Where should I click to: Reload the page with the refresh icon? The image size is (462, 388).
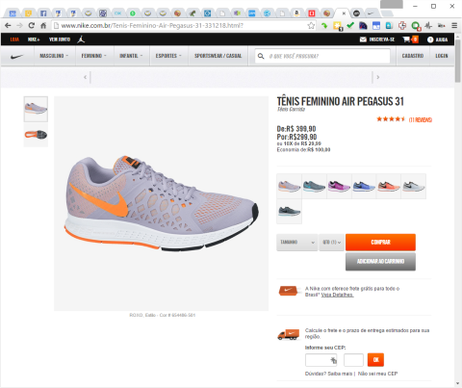[x=31, y=25]
